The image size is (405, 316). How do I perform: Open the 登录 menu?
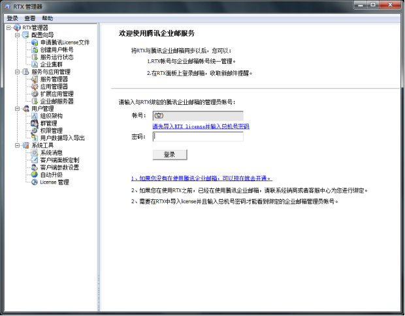[x=12, y=18]
